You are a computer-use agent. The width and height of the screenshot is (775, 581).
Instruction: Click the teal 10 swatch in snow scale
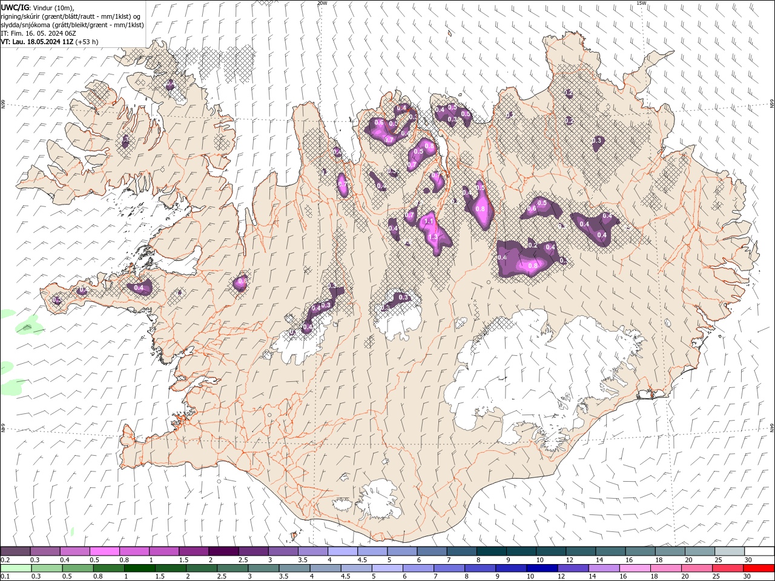click(551, 551)
